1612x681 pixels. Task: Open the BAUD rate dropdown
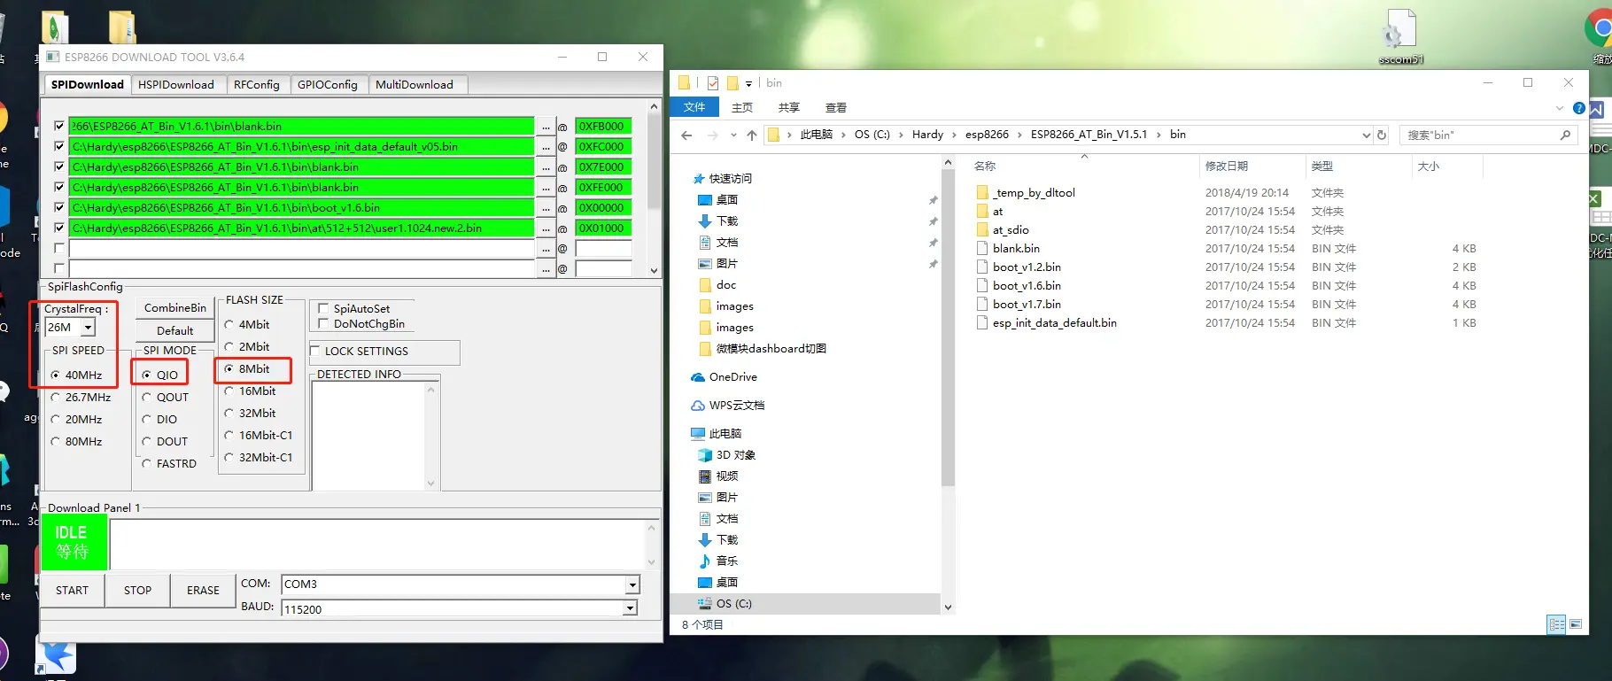click(630, 609)
